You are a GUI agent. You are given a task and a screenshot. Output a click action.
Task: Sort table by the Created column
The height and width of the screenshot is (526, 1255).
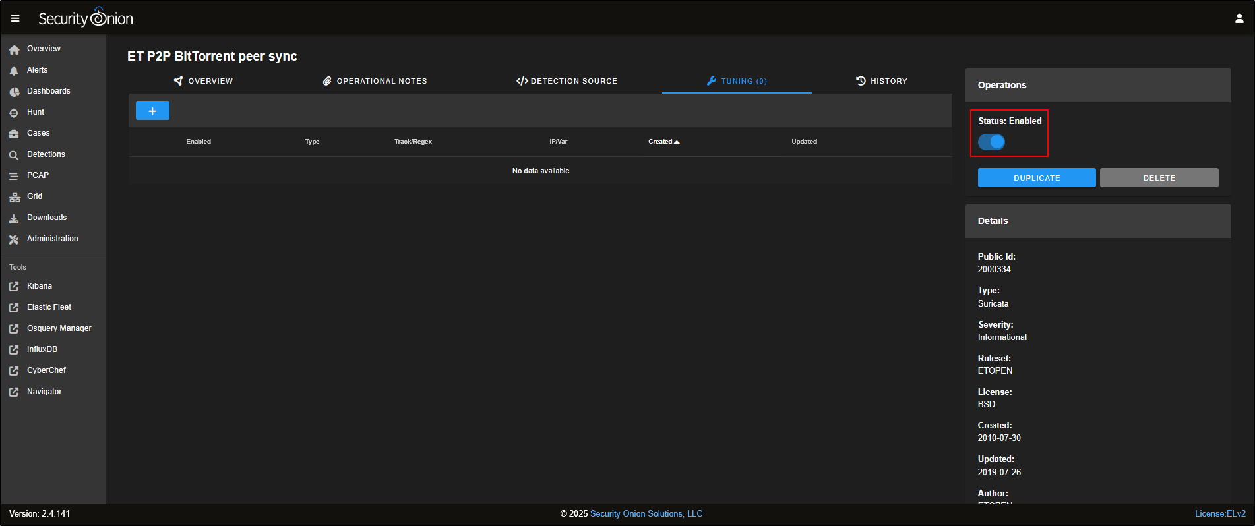[x=660, y=142]
